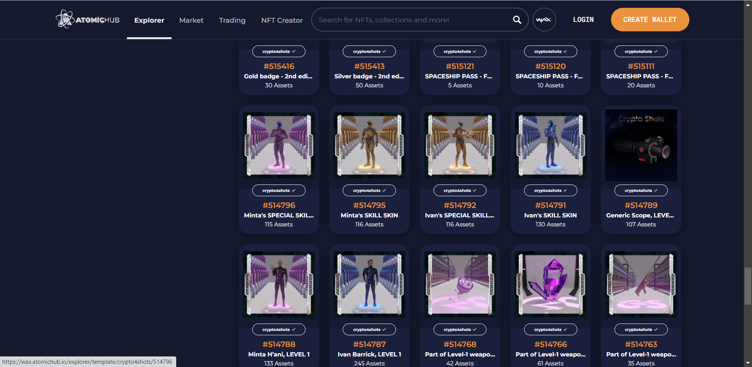Click the page vertical scrollbar thumb

coord(748,286)
